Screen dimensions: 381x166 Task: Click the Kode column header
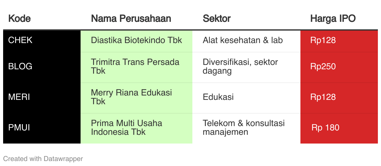[19, 18]
